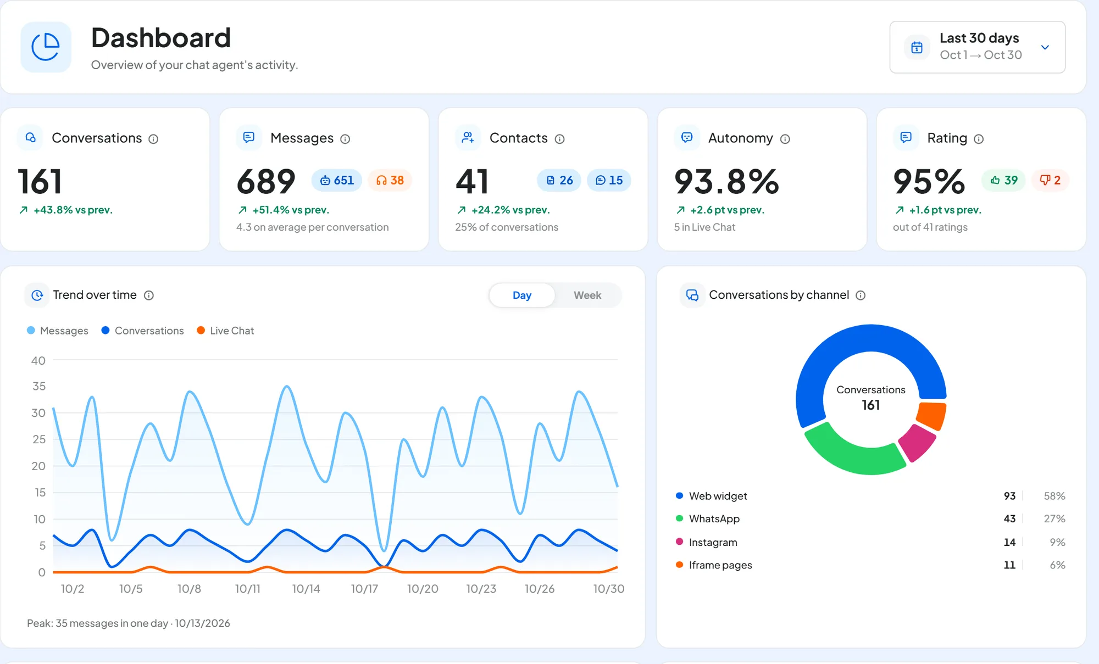The height and width of the screenshot is (664, 1099).
Task: Select the WhatsApp channel row
Action: tap(870, 519)
